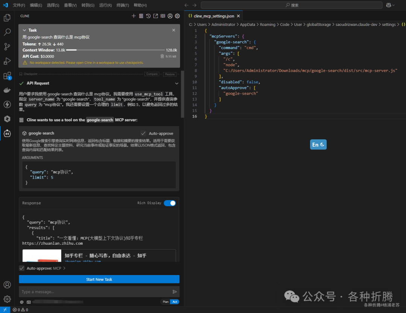
Task: Collapse the Task header chevron
Action: (x=24, y=30)
